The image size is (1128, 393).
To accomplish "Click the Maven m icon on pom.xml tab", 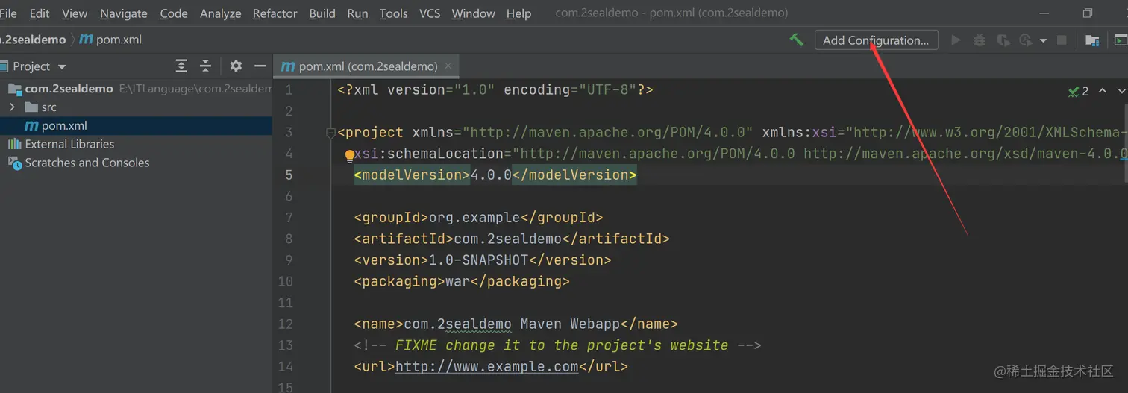I will (288, 66).
